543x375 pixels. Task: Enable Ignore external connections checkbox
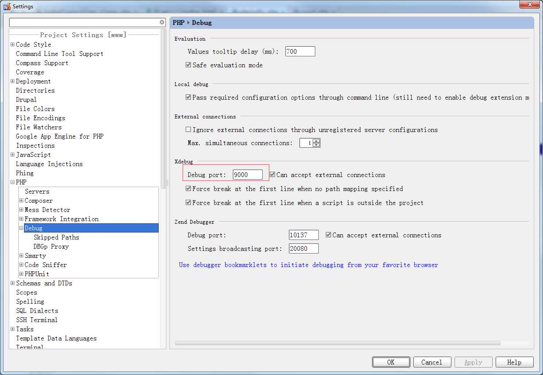[x=188, y=129]
